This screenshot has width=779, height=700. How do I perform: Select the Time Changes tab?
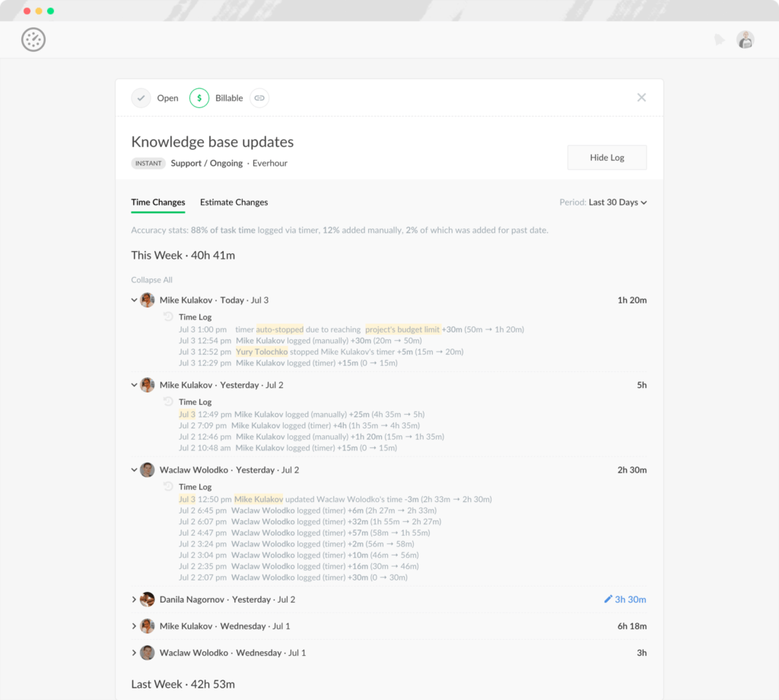point(157,202)
